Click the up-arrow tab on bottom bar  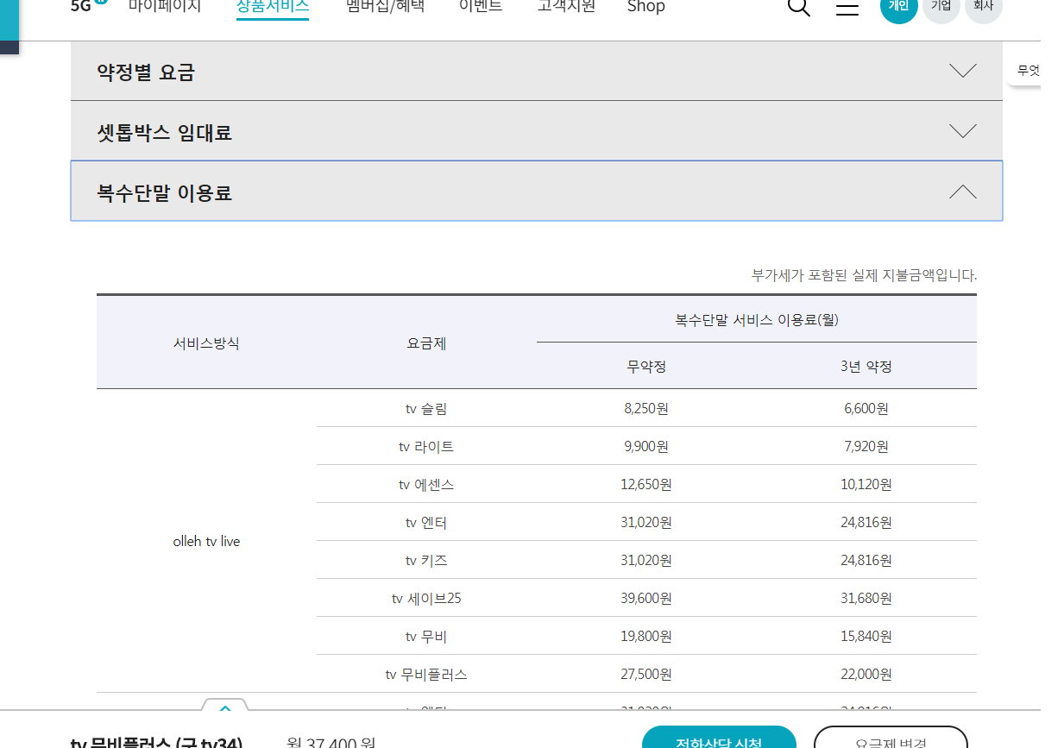[225, 707]
